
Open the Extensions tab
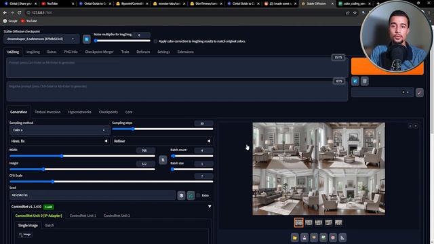pos(185,52)
